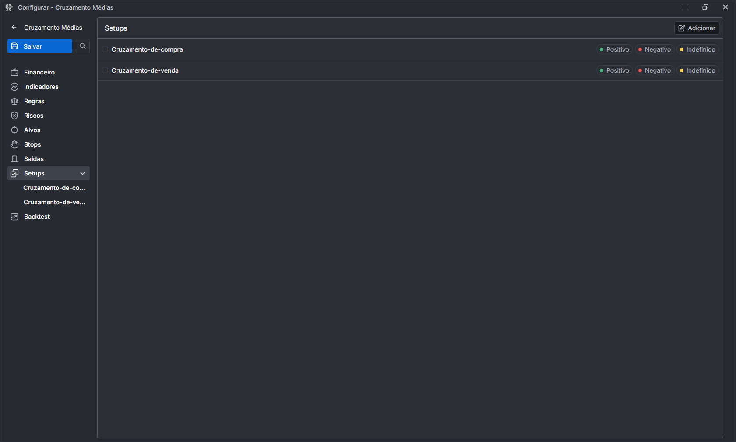Check the Cruzamento-de-compra checkbox
Viewport: 736px width, 442px height.
pos(105,49)
